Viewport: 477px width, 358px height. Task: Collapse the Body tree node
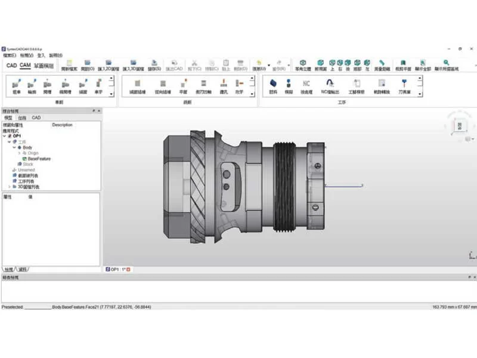14,147
